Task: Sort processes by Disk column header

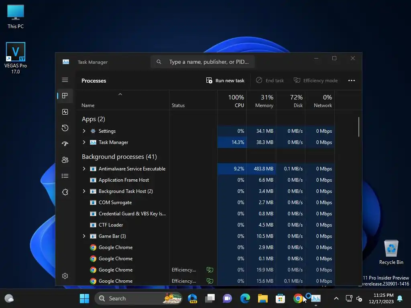Action: pyautogui.click(x=291, y=101)
